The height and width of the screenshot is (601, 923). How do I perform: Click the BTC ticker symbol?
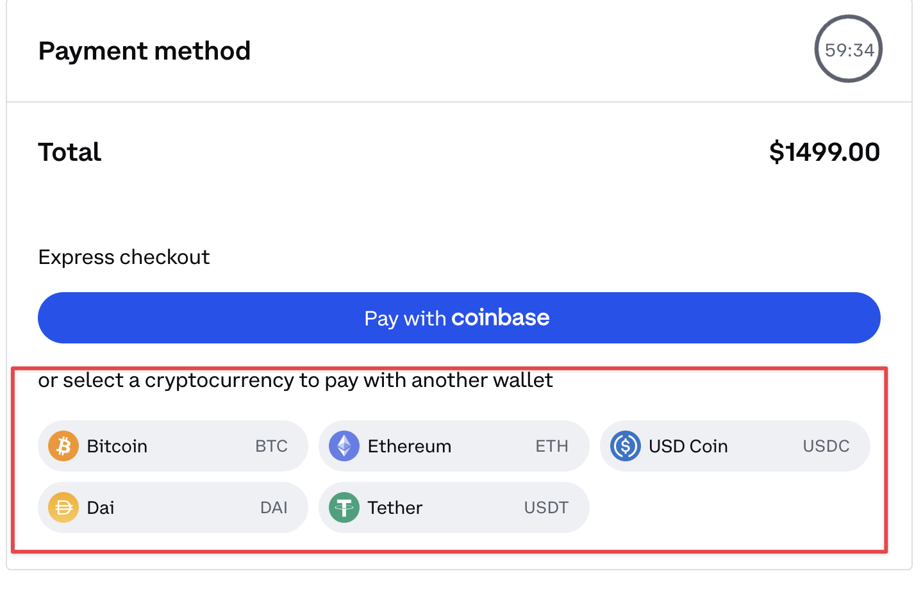[x=271, y=446]
